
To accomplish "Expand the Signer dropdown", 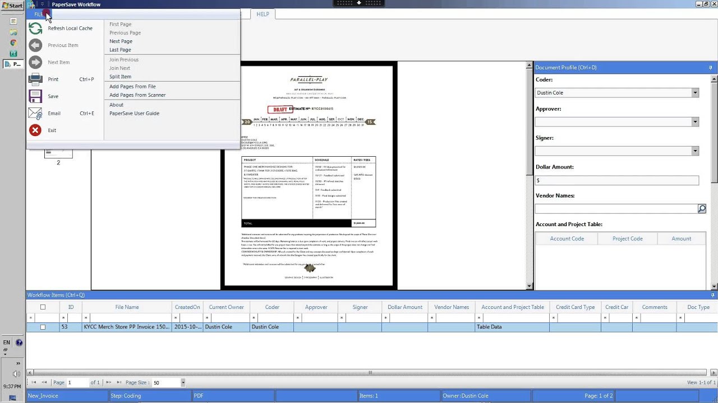I will (695, 151).
